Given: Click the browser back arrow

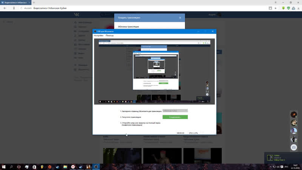Looking at the screenshot, I should pos(5,8).
